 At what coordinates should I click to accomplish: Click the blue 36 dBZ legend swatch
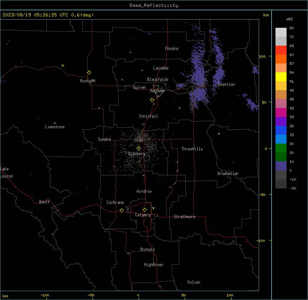(x=281, y=130)
